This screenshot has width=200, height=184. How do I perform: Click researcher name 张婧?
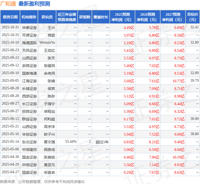tap(51, 81)
